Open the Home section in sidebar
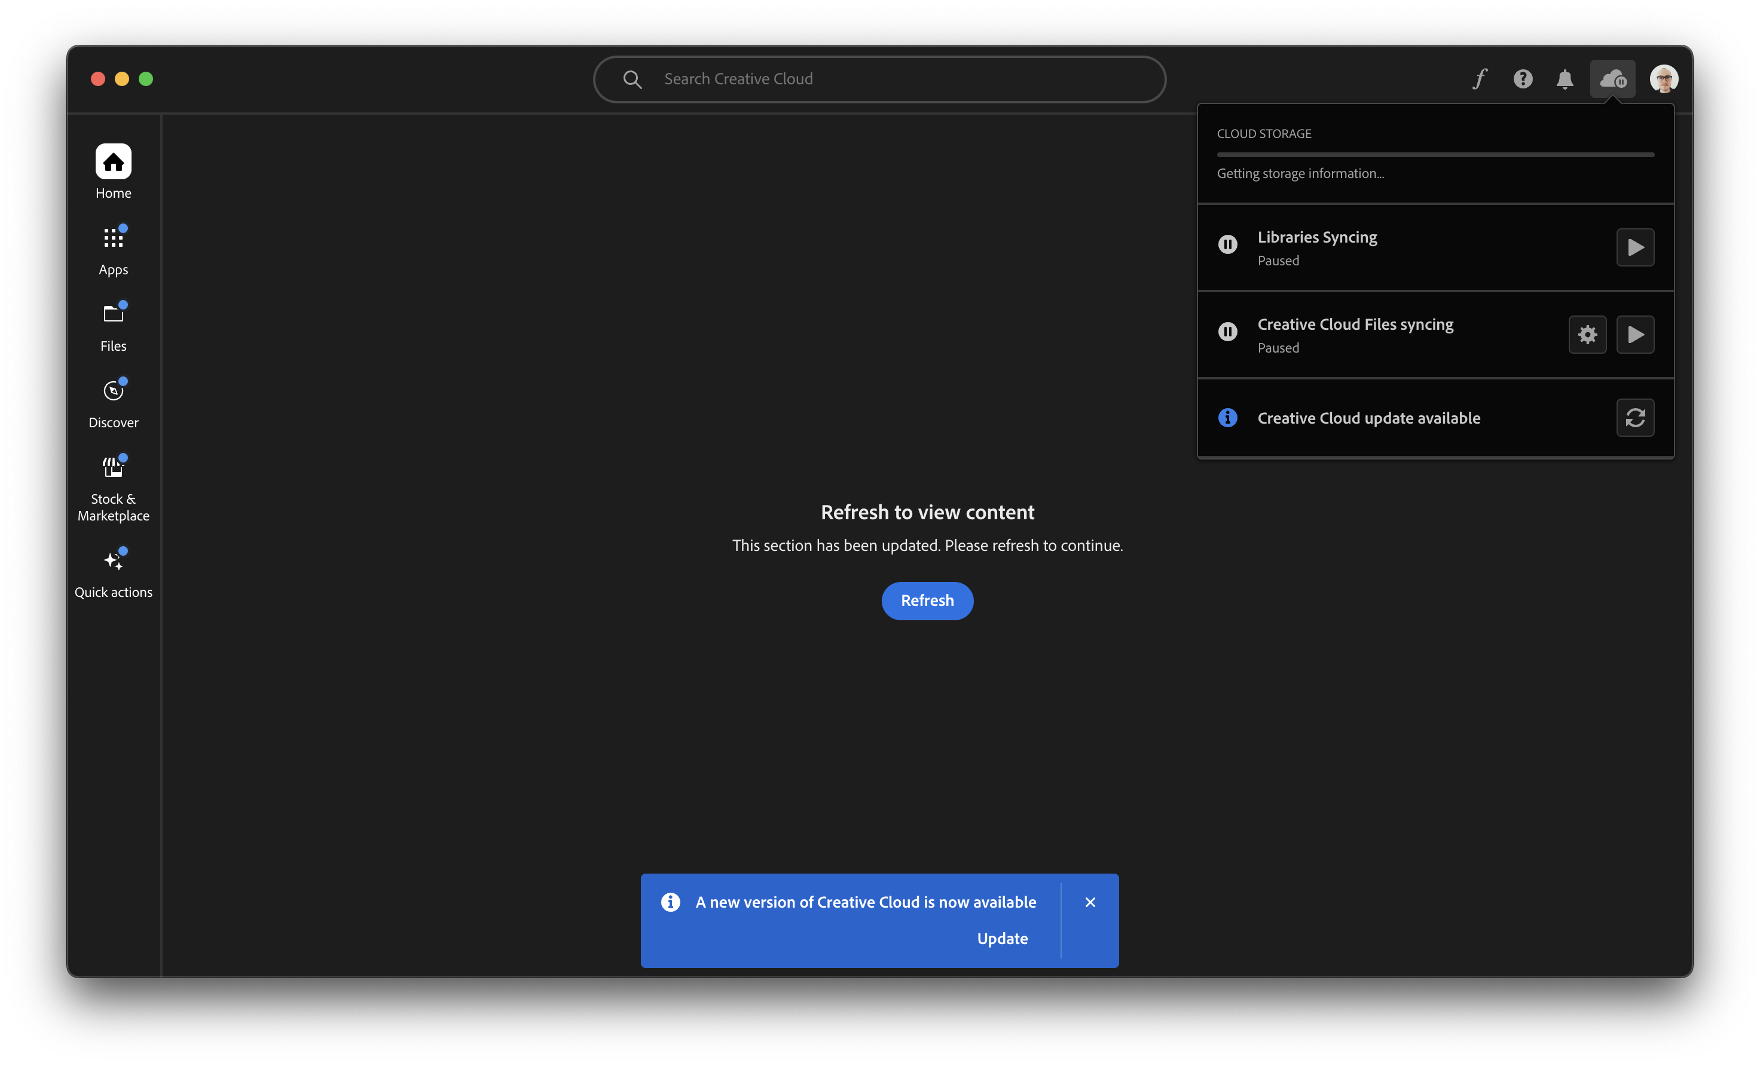This screenshot has width=1760, height=1066. [113, 171]
